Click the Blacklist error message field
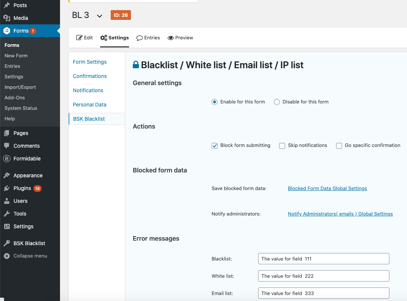407x301 pixels. [x=324, y=259]
